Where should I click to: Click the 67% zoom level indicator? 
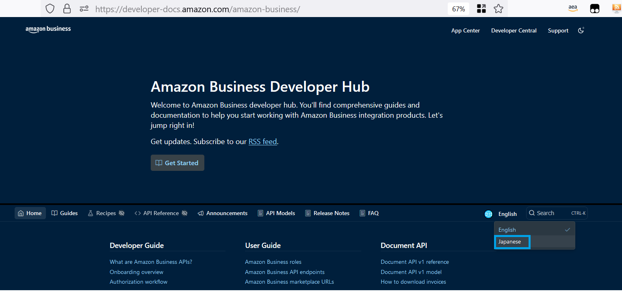458,9
